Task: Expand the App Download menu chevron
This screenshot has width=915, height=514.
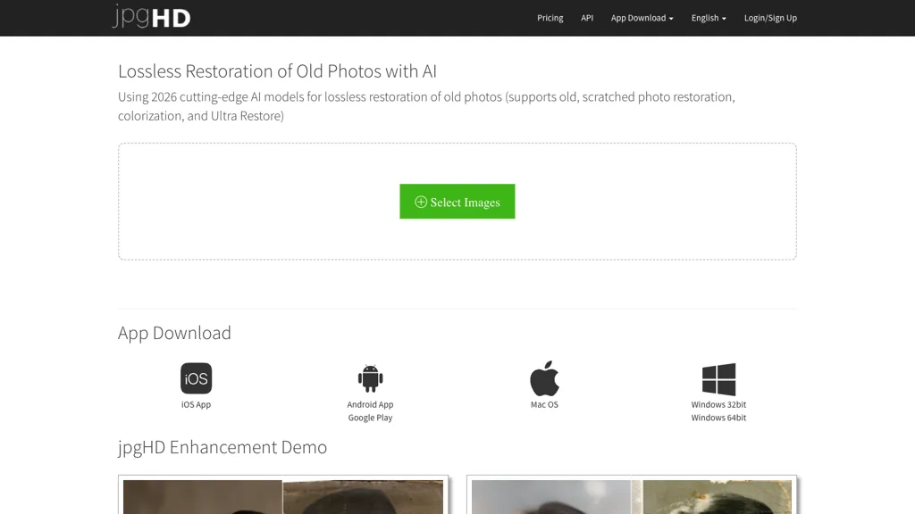Action: (670, 18)
